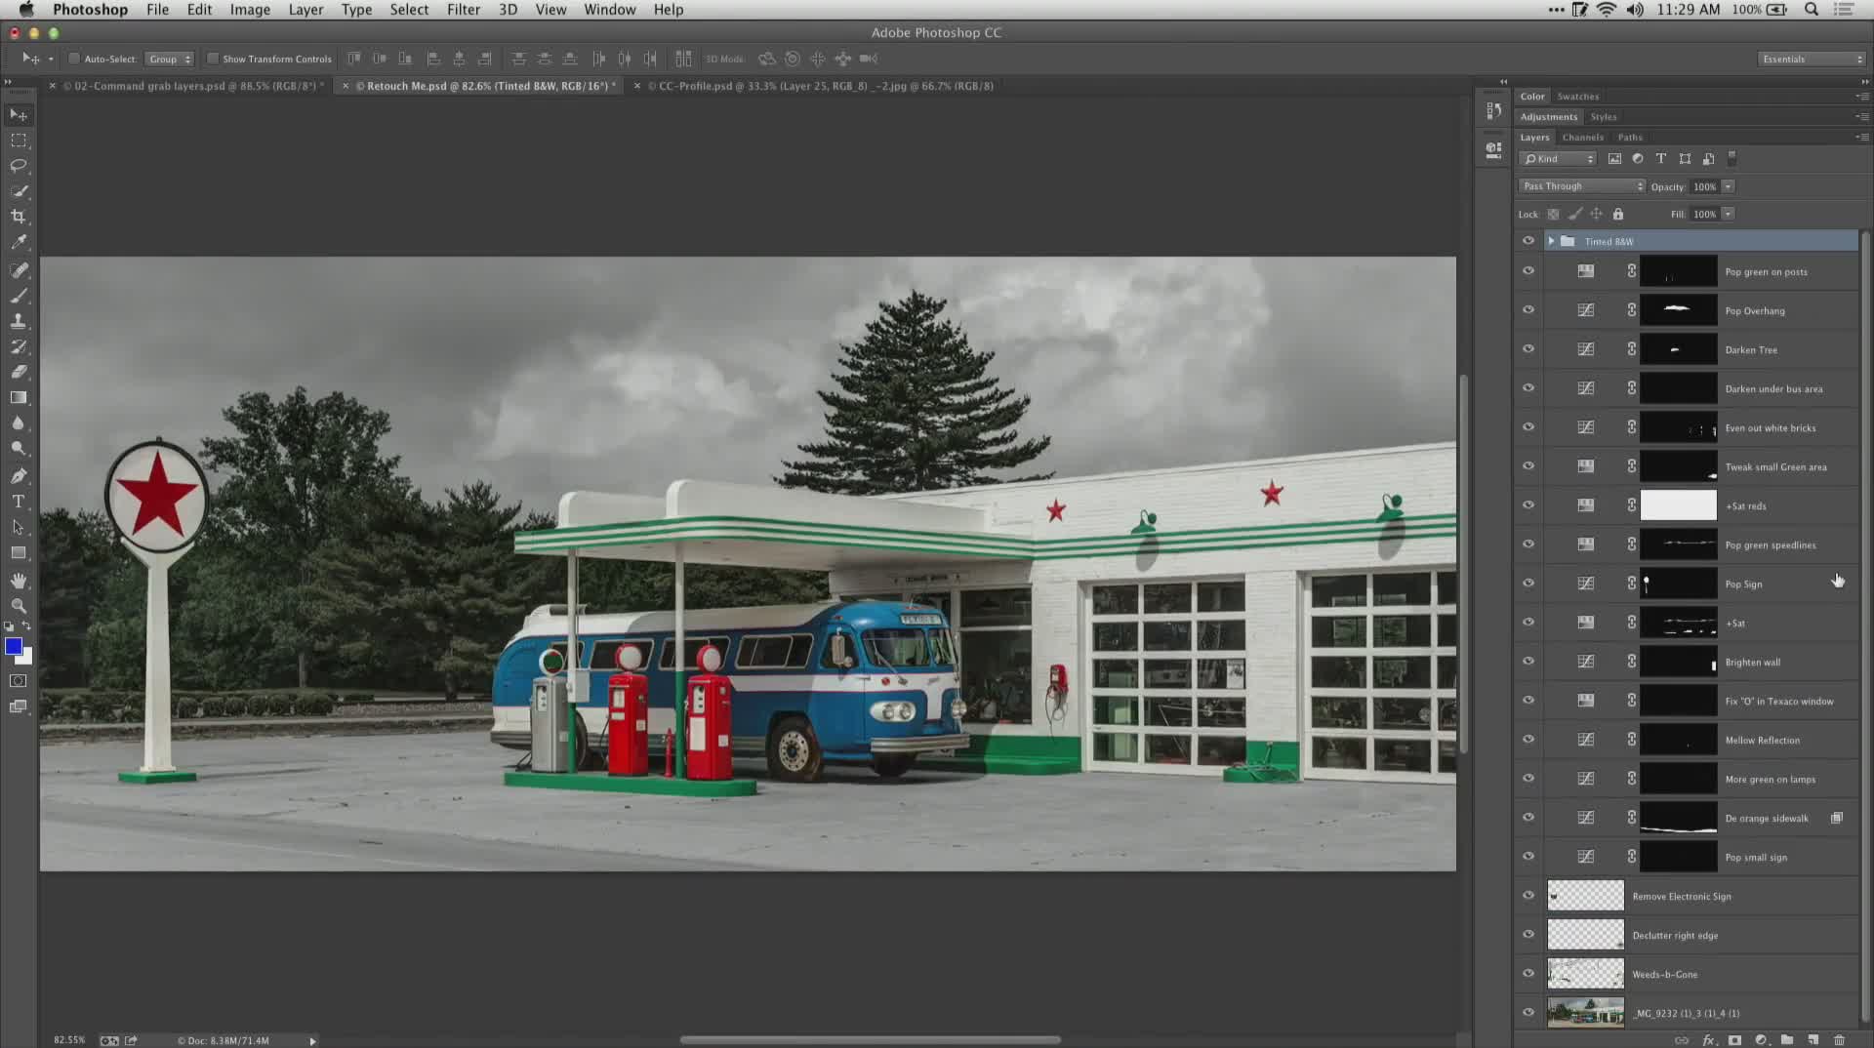The image size is (1874, 1048).
Task: Select the Rectangular Marquee tool
Action: (x=19, y=141)
